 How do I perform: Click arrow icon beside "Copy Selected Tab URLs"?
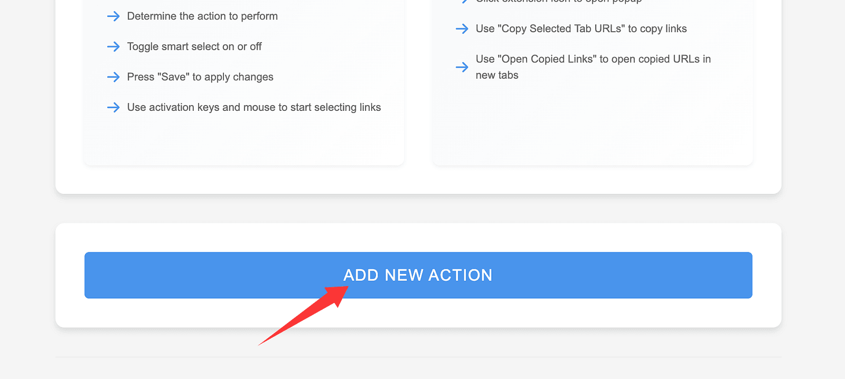tap(462, 29)
